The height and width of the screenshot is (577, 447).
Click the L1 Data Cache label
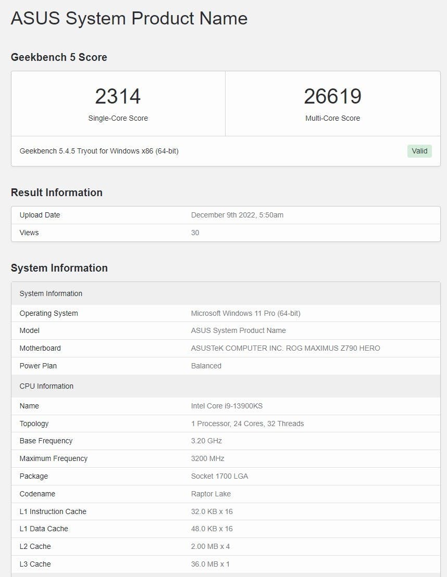click(x=44, y=529)
